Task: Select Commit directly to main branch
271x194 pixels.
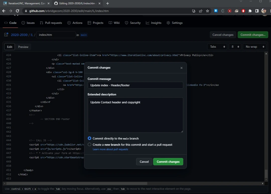Action: click(89, 138)
